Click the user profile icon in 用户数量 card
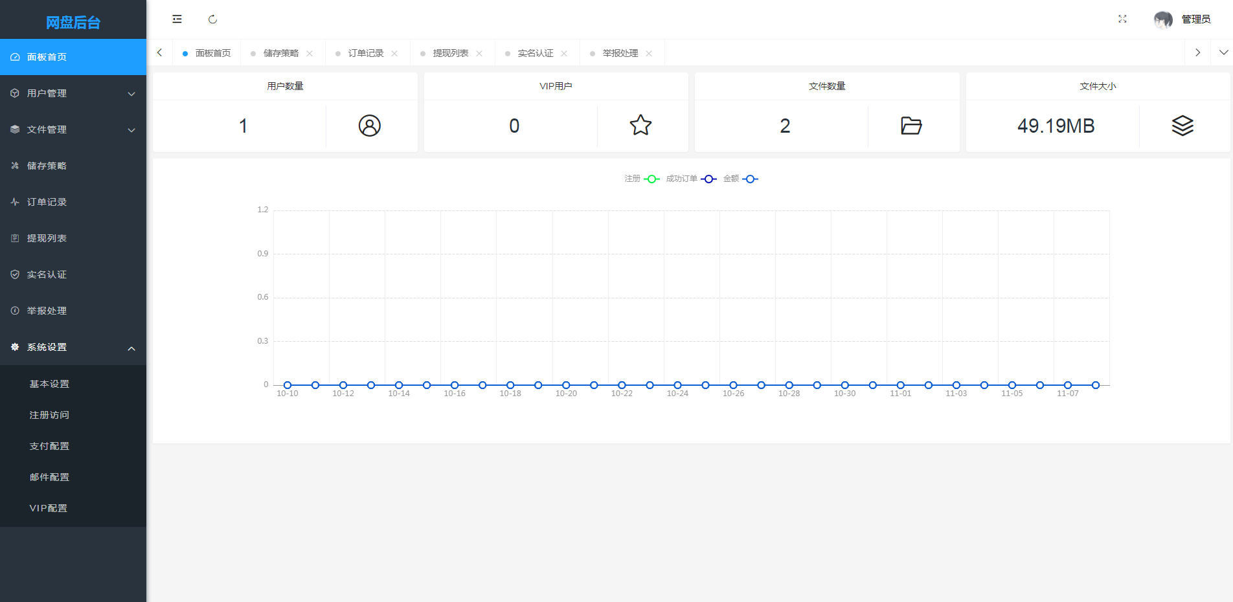Image resolution: width=1233 pixels, height=602 pixels. (x=370, y=126)
